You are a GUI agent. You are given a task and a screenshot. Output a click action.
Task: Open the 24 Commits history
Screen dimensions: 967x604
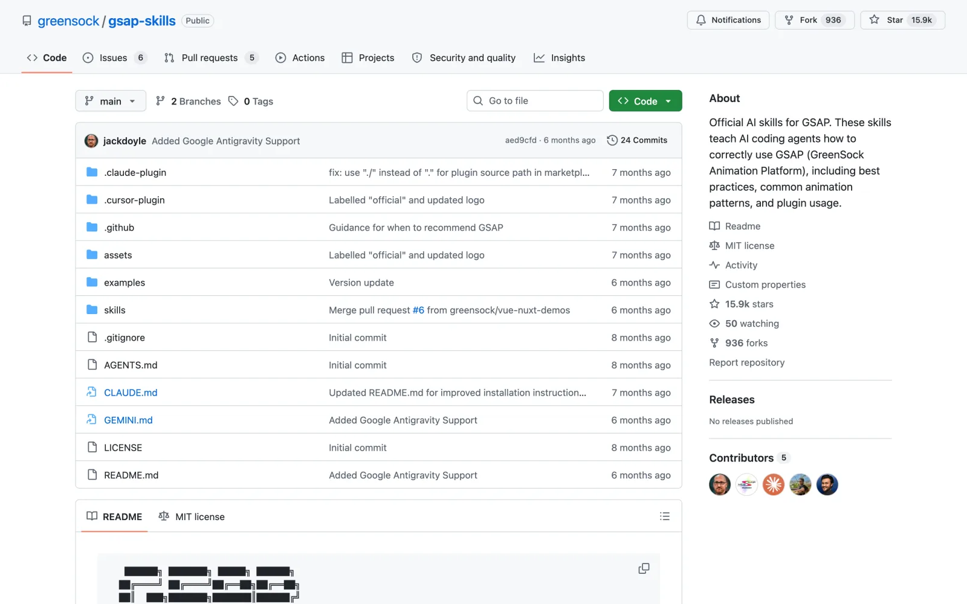point(637,140)
